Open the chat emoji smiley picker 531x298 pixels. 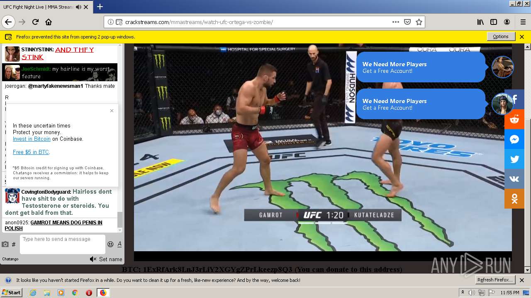click(110, 244)
